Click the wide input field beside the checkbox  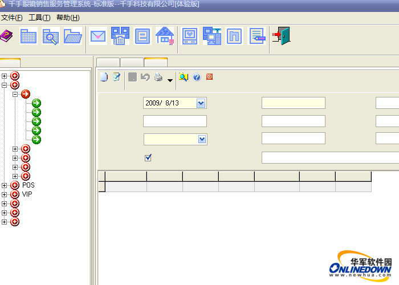330,157
